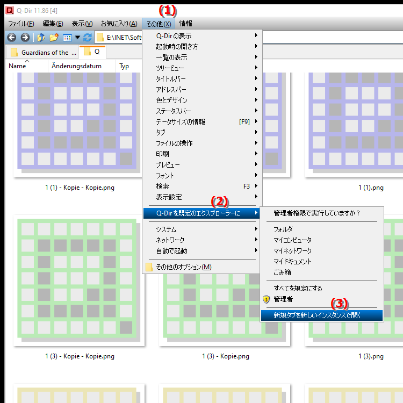Open the 表示(V) menu
This screenshot has width=403, height=403.
coord(82,24)
